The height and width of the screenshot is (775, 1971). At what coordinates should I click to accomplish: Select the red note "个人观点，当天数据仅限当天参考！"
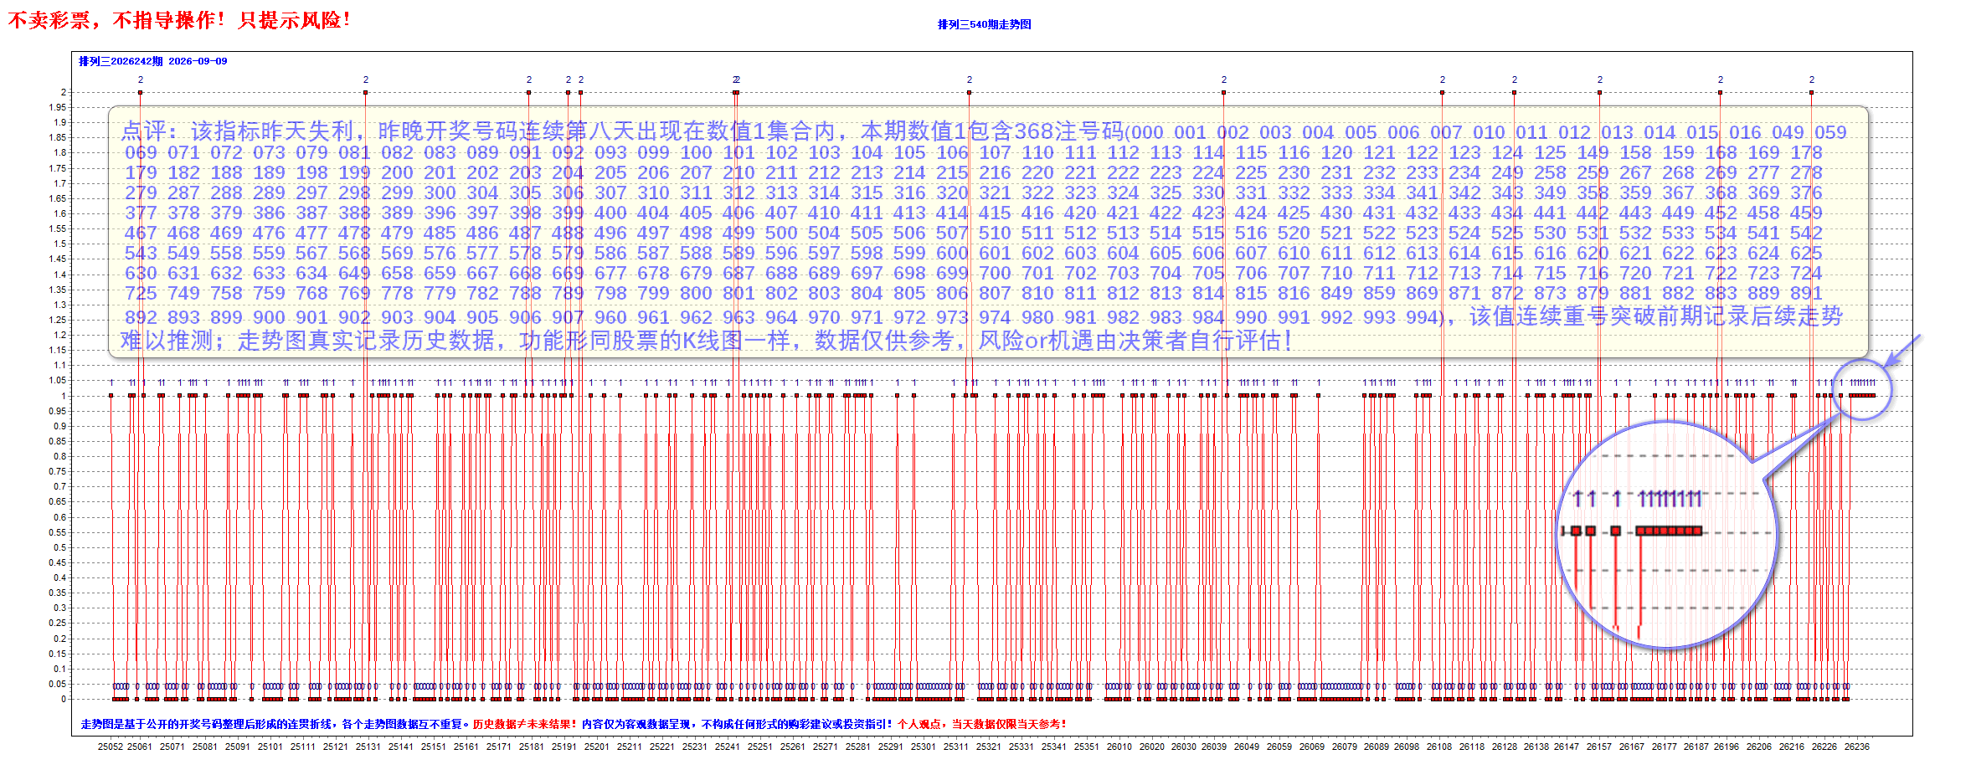point(981,724)
